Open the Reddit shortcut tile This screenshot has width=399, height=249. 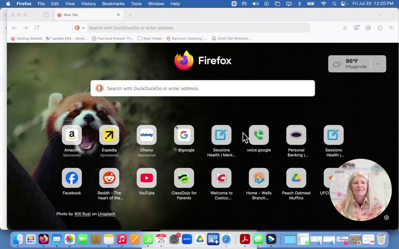[x=109, y=178]
